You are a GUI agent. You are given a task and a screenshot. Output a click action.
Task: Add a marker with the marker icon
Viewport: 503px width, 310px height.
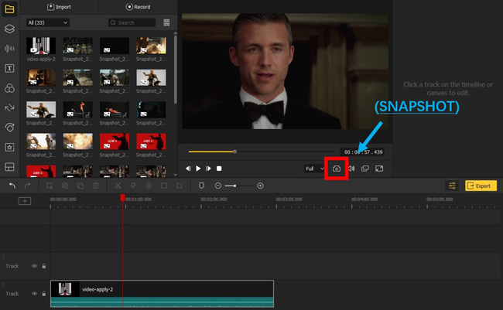coord(201,186)
